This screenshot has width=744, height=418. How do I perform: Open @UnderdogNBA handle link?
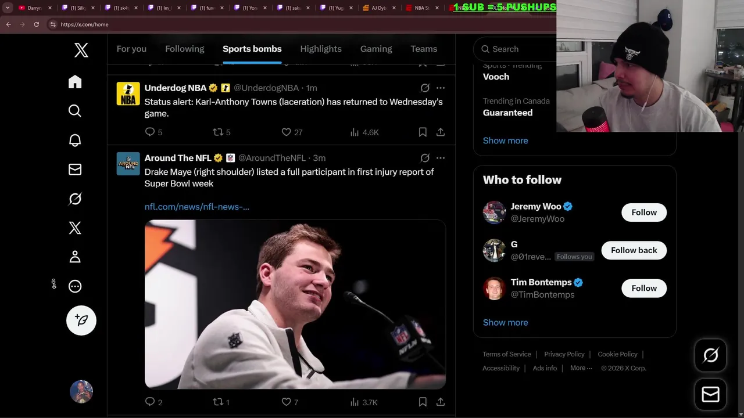point(266,88)
